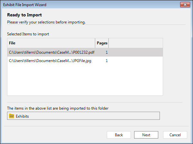Click the page count for P001232.pdf

(106, 52)
